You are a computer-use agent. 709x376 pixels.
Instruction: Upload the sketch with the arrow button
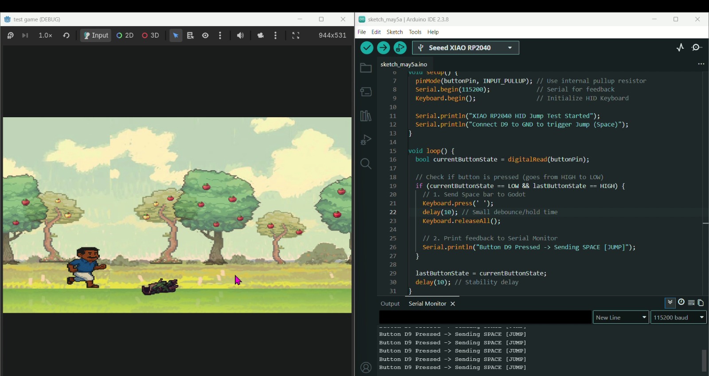pos(383,48)
